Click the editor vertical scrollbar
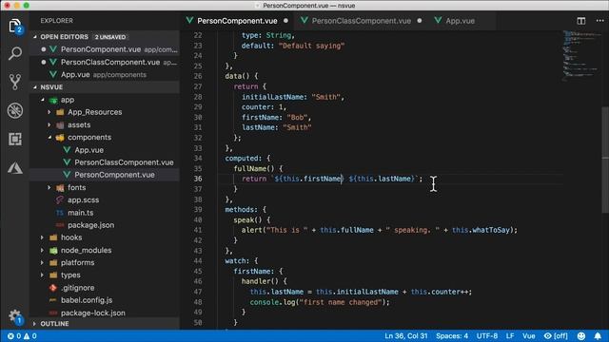This screenshot has height=342, width=609. [605, 160]
